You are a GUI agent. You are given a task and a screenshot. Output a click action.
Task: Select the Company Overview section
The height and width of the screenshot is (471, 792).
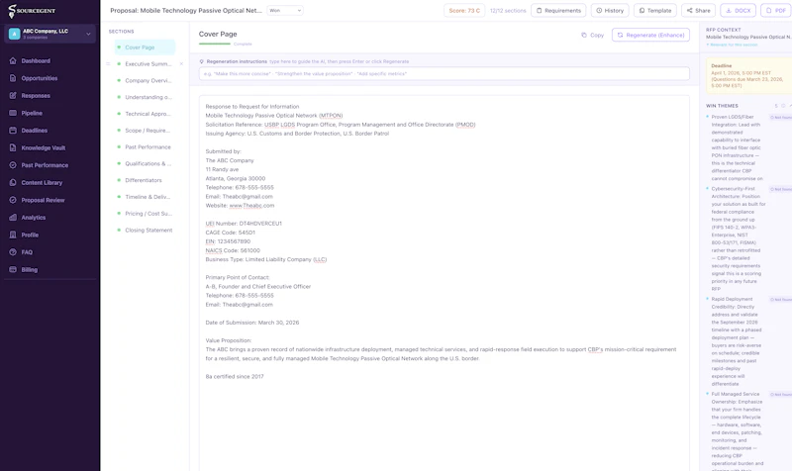145,81
